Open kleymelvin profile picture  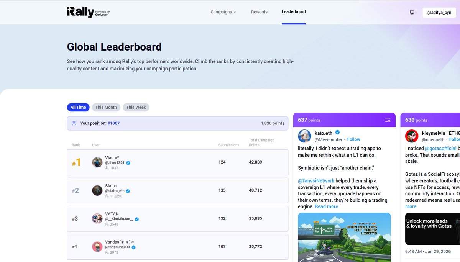412,136
